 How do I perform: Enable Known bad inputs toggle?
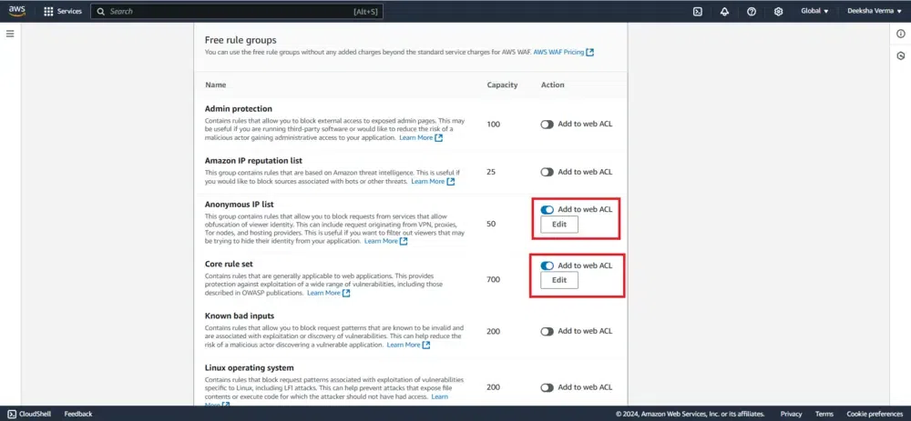[547, 331]
